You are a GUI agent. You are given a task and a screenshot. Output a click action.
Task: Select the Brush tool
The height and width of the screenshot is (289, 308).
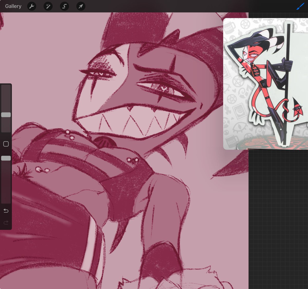(x=300, y=6)
